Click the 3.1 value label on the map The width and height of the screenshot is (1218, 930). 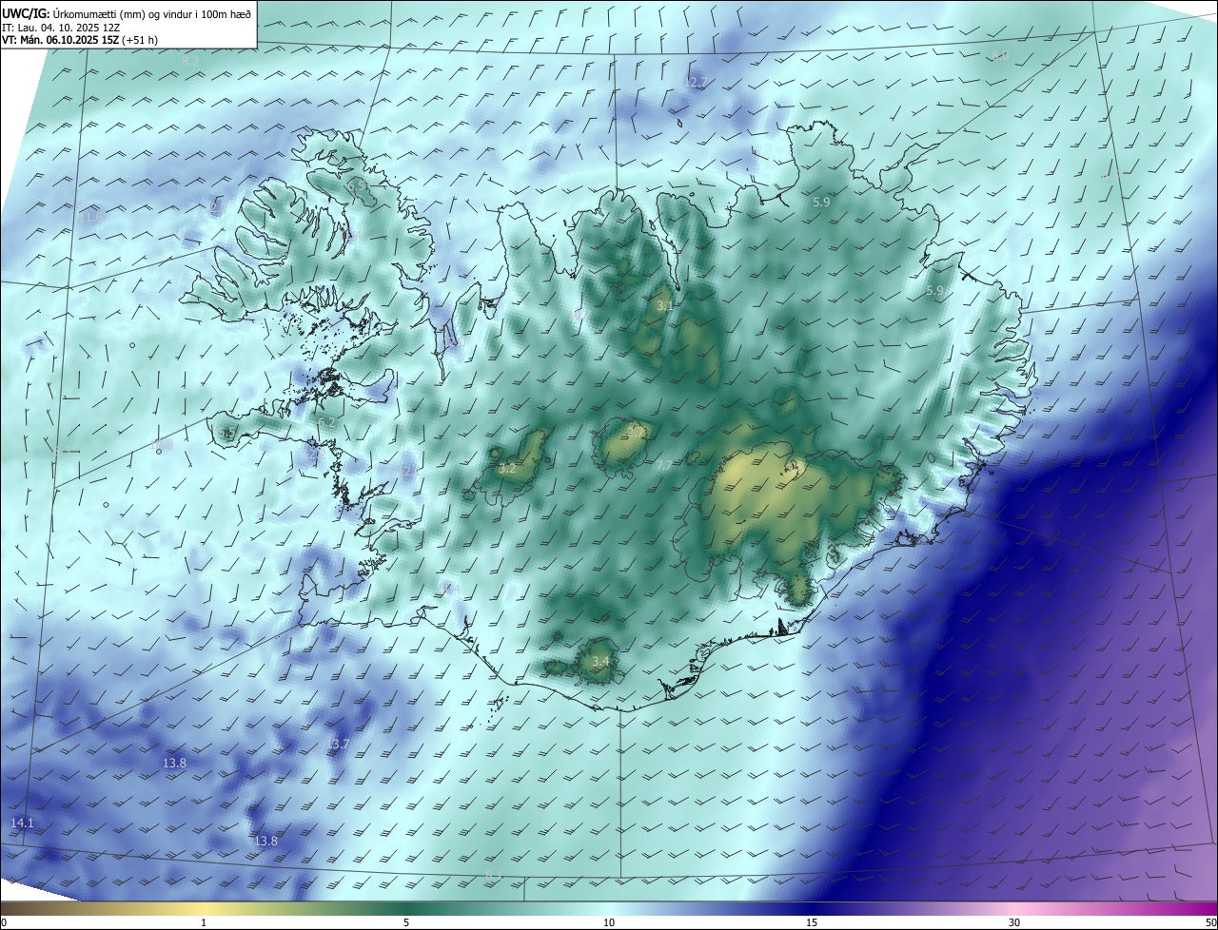click(x=665, y=305)
